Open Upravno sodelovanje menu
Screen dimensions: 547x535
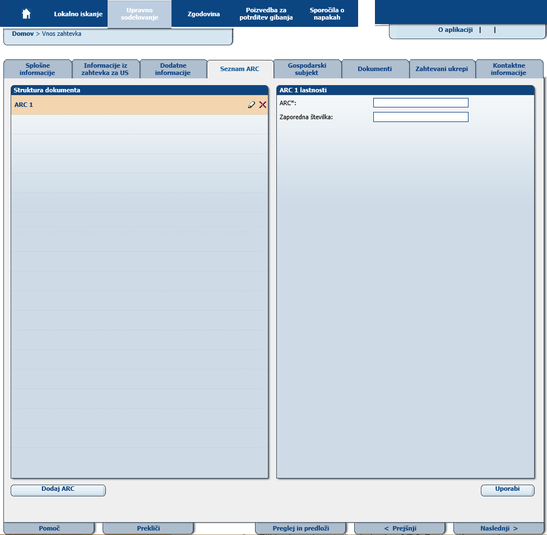[x=140, y=14]
